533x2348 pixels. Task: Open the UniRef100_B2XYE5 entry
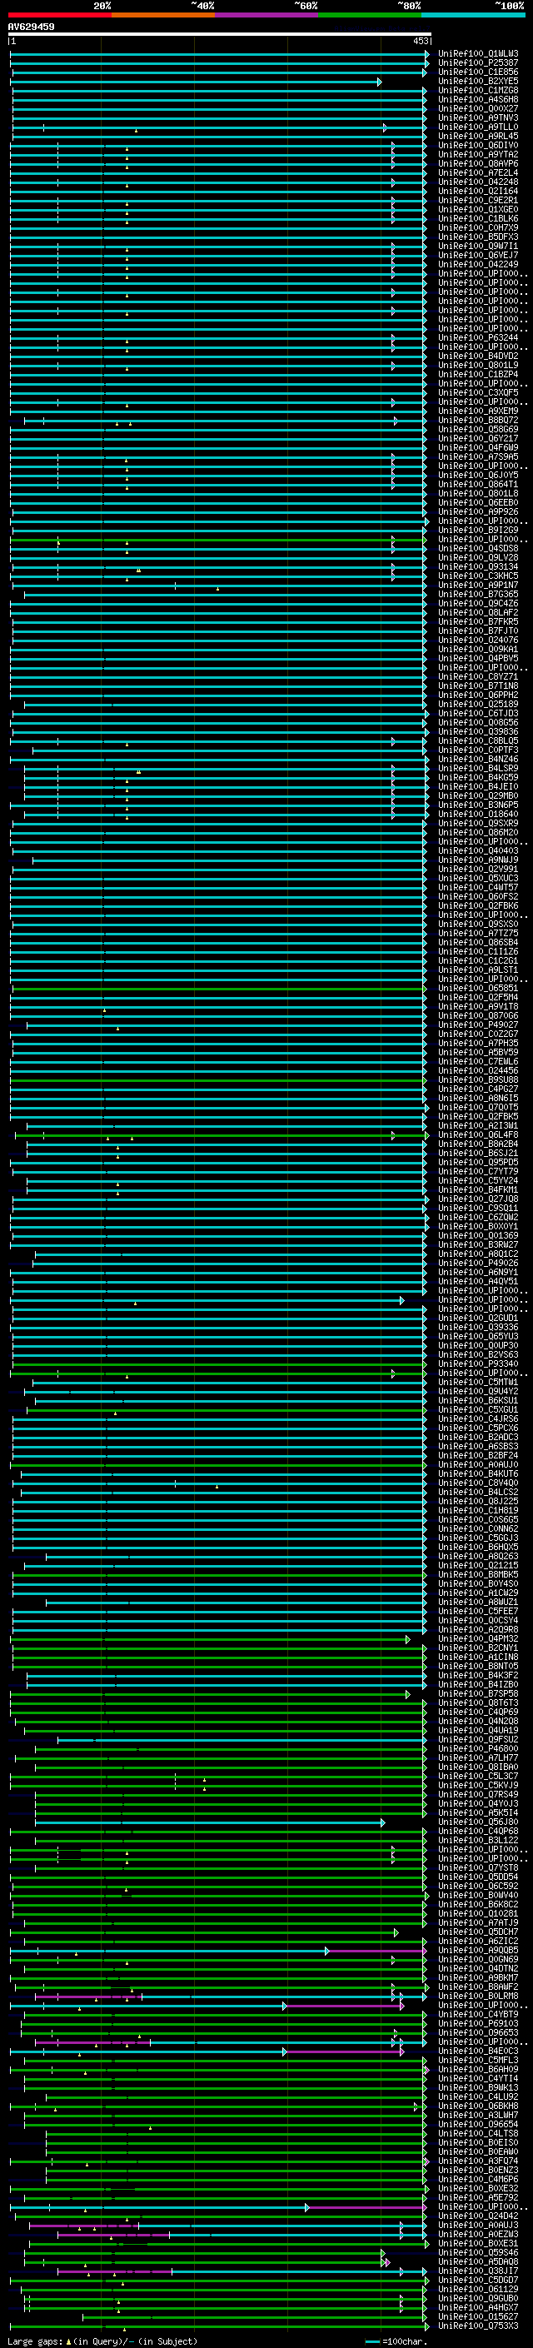click(x=478, y=81)
